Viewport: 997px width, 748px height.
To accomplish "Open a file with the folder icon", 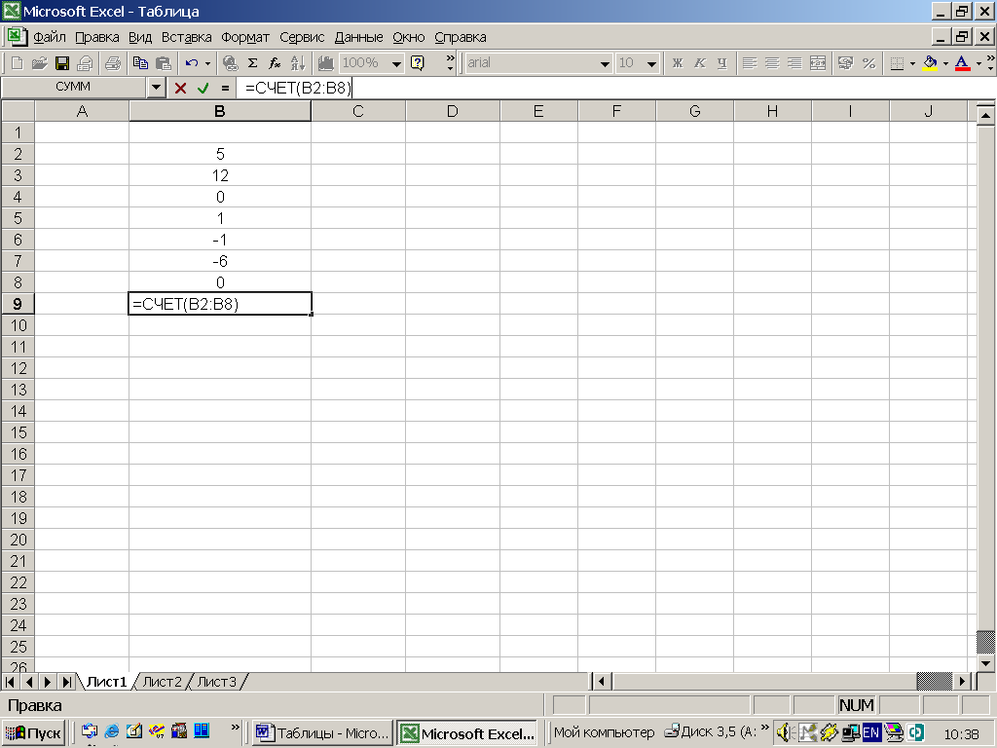I will 39,63.
